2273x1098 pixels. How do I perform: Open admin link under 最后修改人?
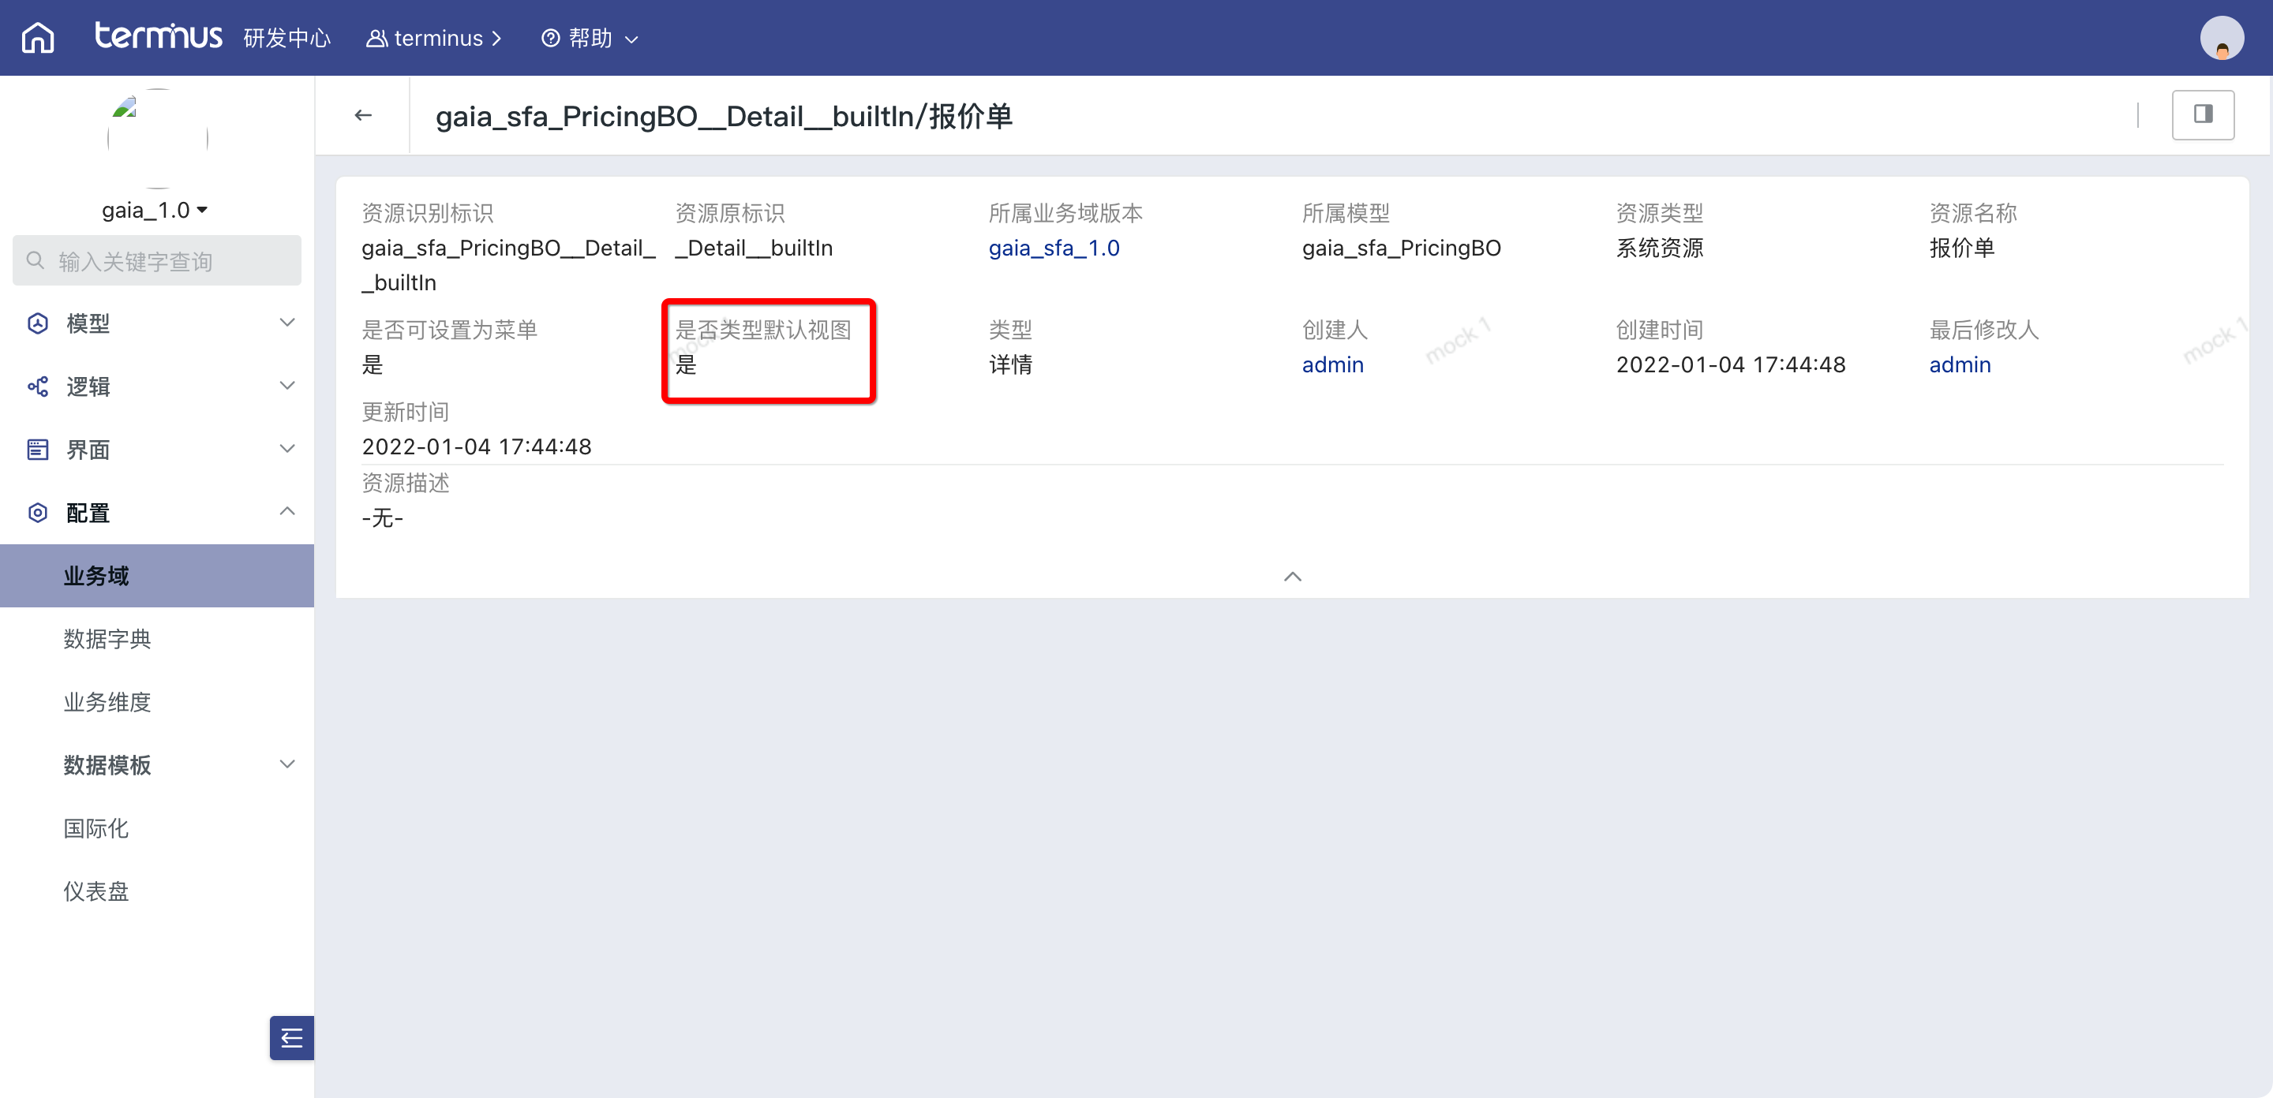click(1960, 364)
